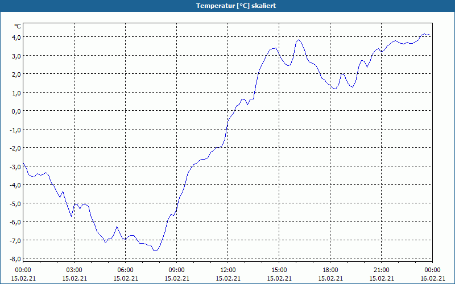Click the 16.02.21 date label
The height and width of the screenshot is (284, 455).
click(433, 278)
